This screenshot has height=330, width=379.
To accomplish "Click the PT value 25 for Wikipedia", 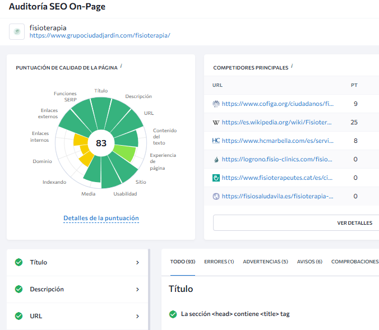I will [x=354, y=122].
